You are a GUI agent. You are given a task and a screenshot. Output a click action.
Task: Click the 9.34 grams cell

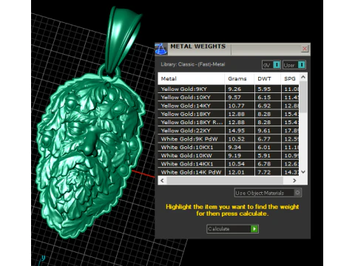click(240, 147)
